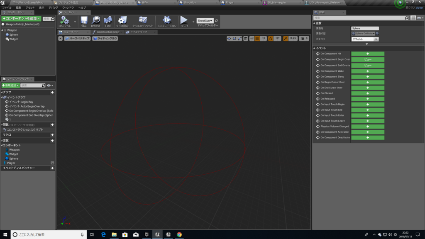View the On Component End Overlap event
This screenshot has width=425, height=239.
[368, 65]
